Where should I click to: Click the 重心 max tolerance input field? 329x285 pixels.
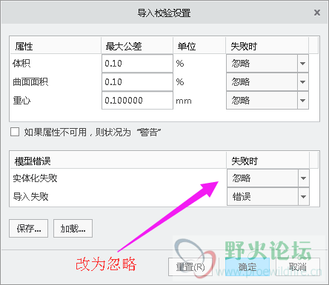click(x=137, y=101)
